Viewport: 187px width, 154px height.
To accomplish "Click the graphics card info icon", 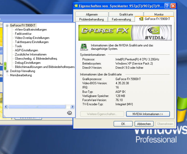I will tap(84, 47).
